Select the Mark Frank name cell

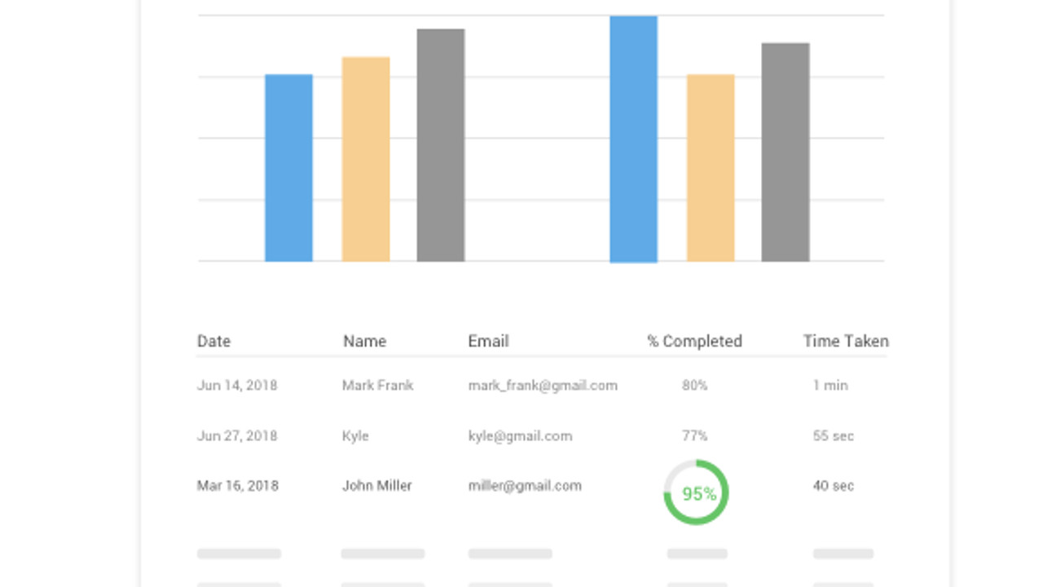click(x=377, y=386)
